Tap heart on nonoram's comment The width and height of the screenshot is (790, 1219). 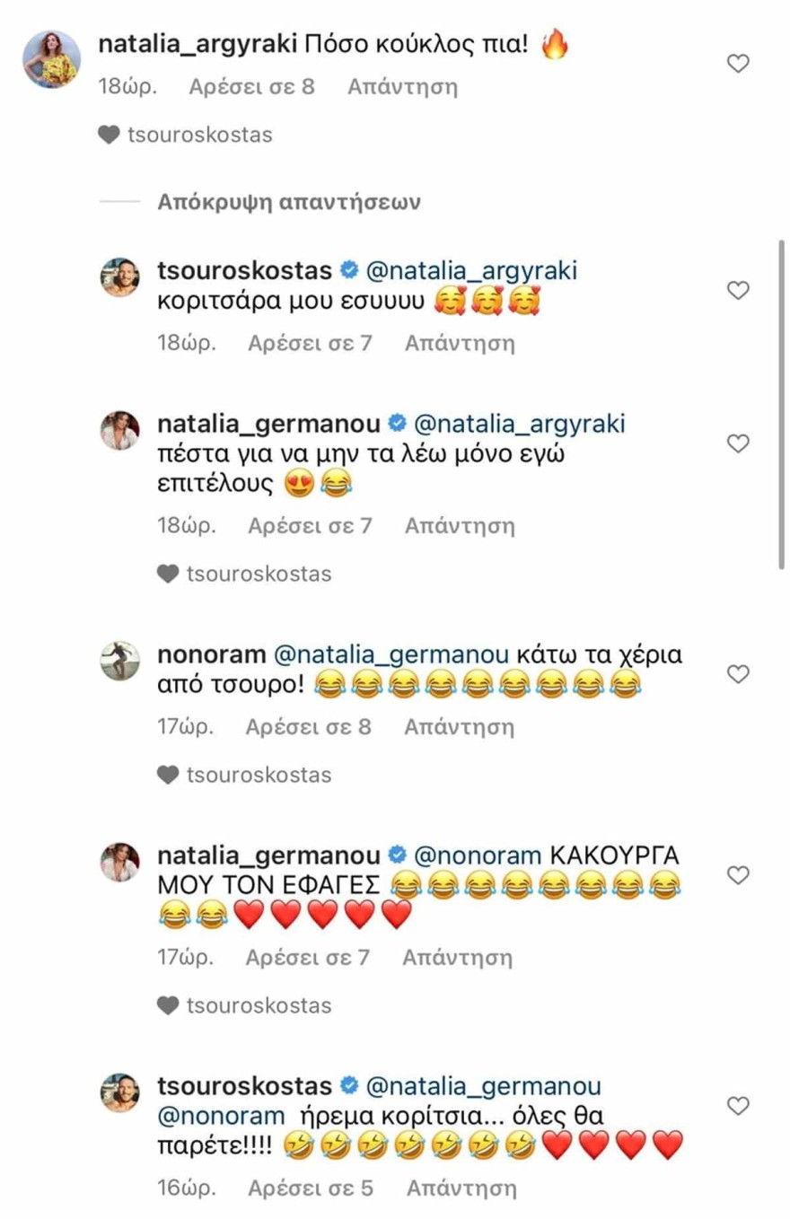tap(737, 675)
